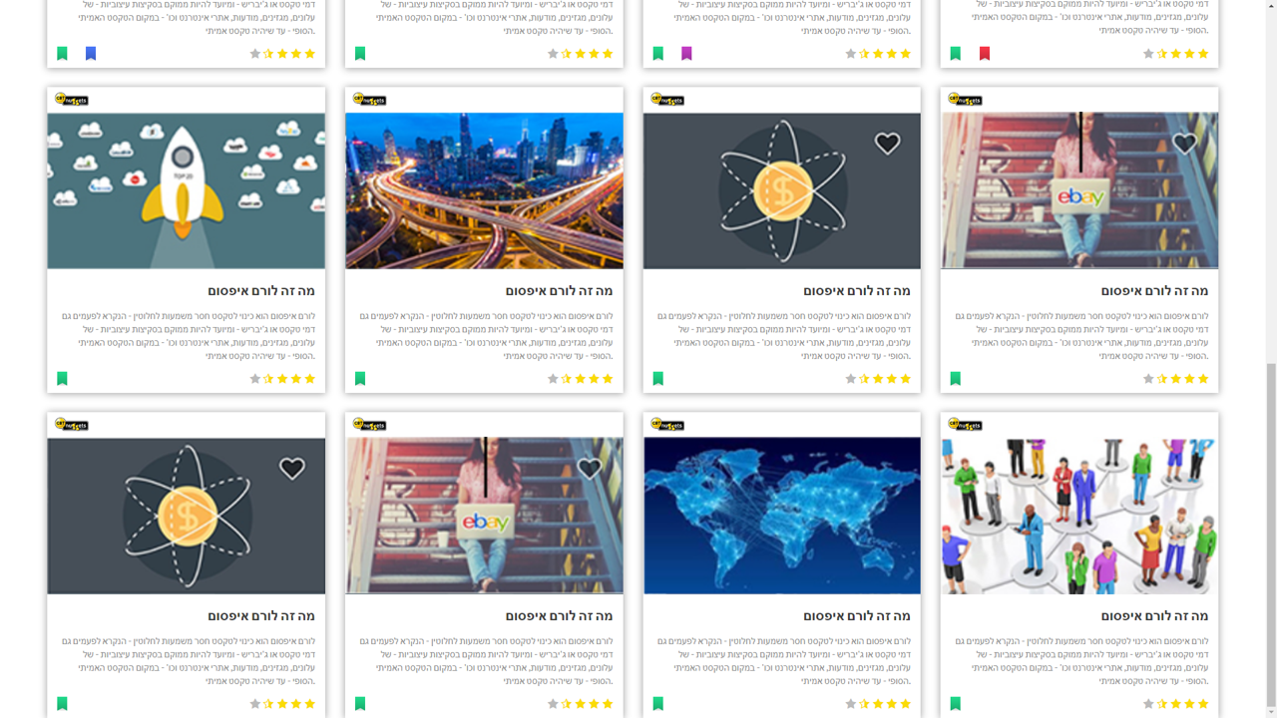1277x718 pixels.
Task: Open title on the middle-row ebay card
Action: click(1154, 291)
